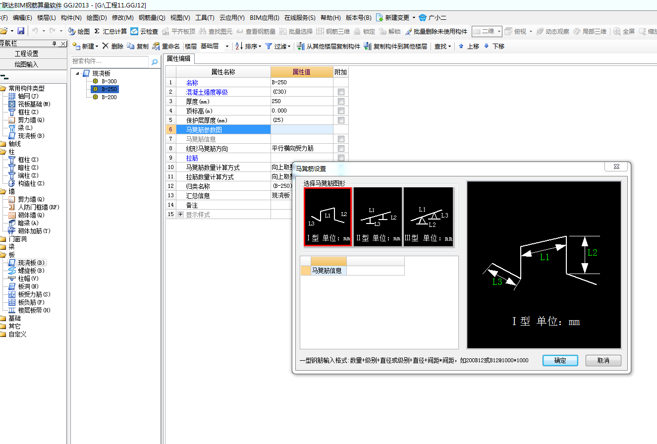Click the 锁定 lock icon
Screen dimensions: 657x444
[364, 31]
